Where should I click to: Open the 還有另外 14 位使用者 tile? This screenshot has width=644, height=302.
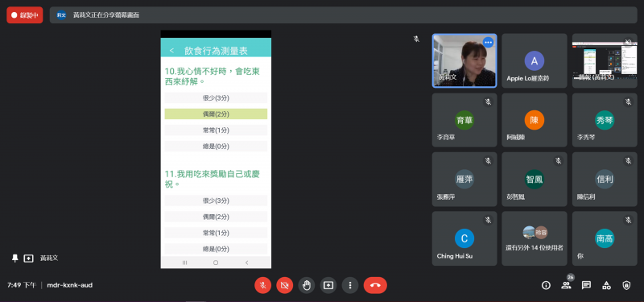point(535,238)
